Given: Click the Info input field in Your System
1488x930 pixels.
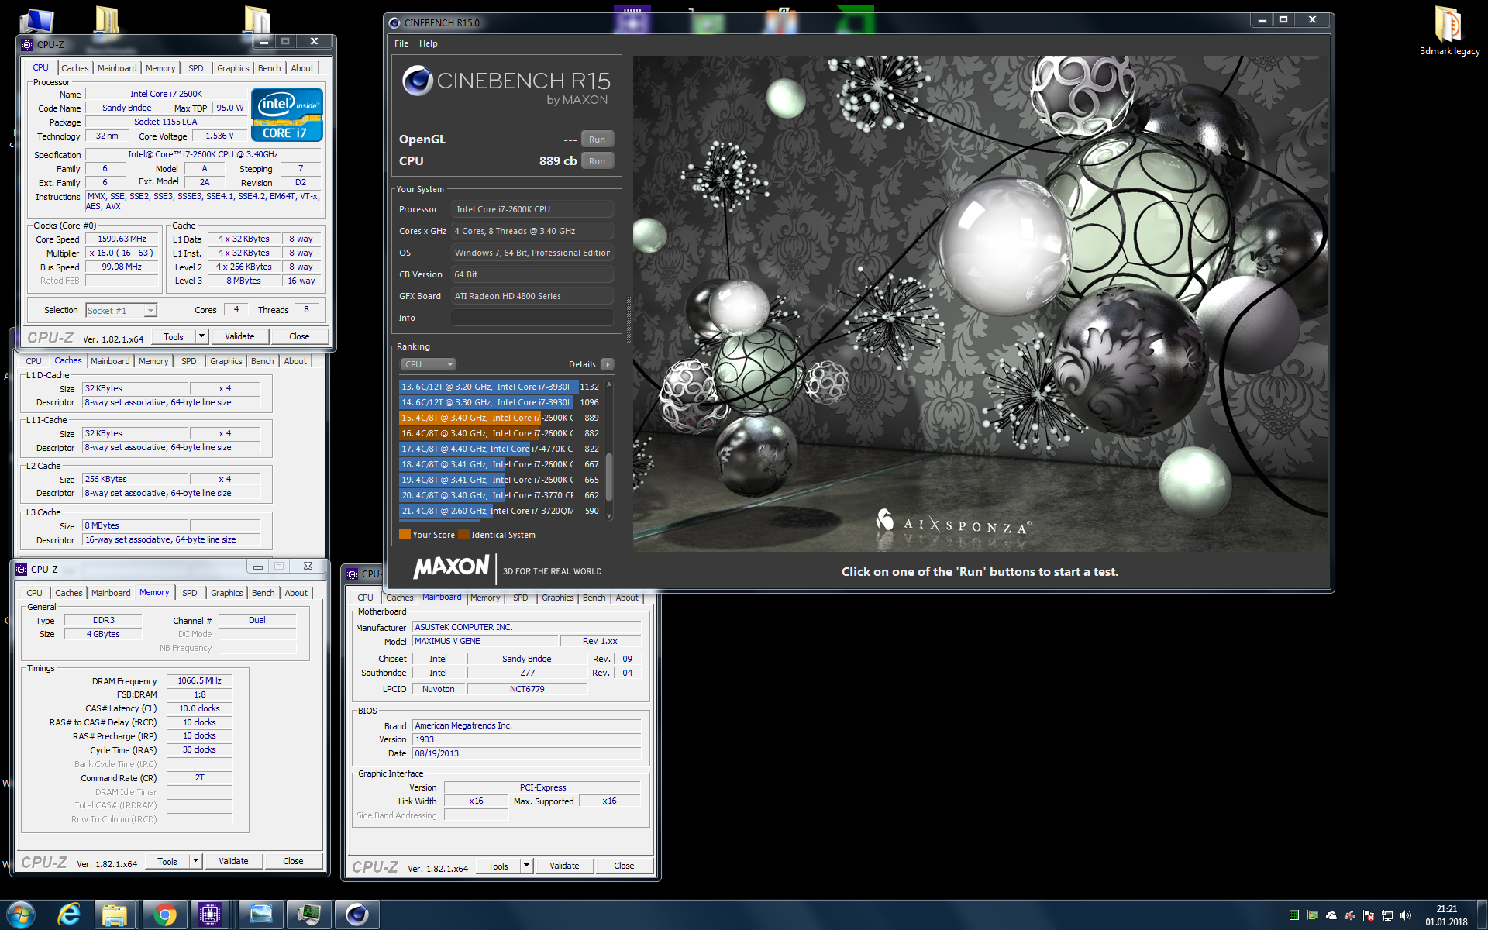Looking at the screenshot, I should coord(532,318).
